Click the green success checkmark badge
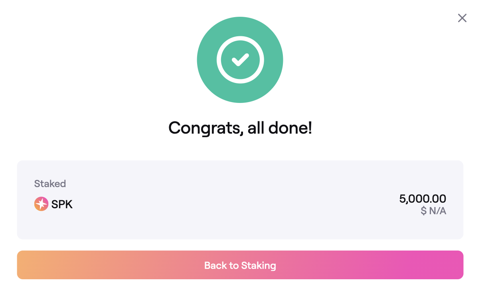 pyautogui.click(x=240, y=60)
